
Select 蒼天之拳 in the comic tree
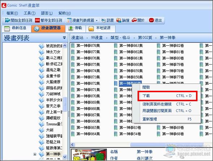(53, 106)
